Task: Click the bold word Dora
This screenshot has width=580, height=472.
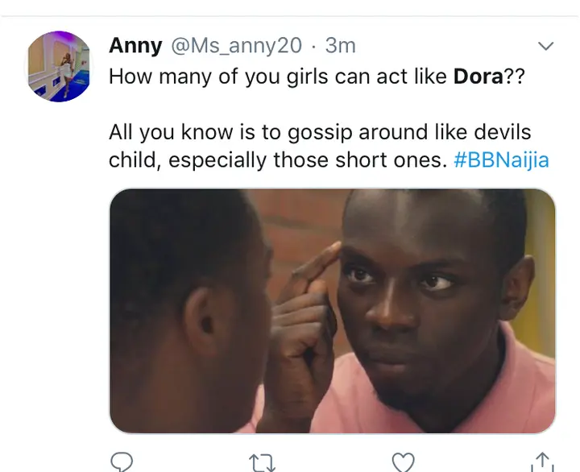Action: pyautogui.click(x=478, y=77)
